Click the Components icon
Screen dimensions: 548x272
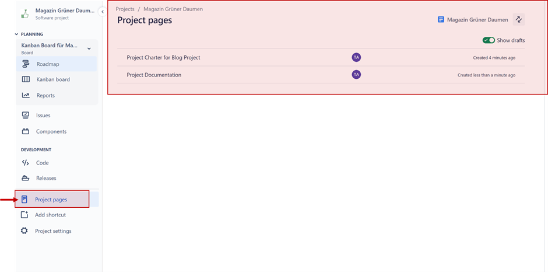click(25, 131)
